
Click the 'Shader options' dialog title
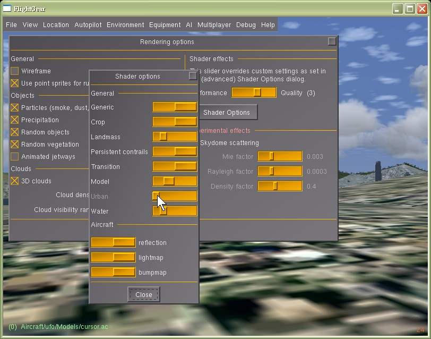point(137,76)
